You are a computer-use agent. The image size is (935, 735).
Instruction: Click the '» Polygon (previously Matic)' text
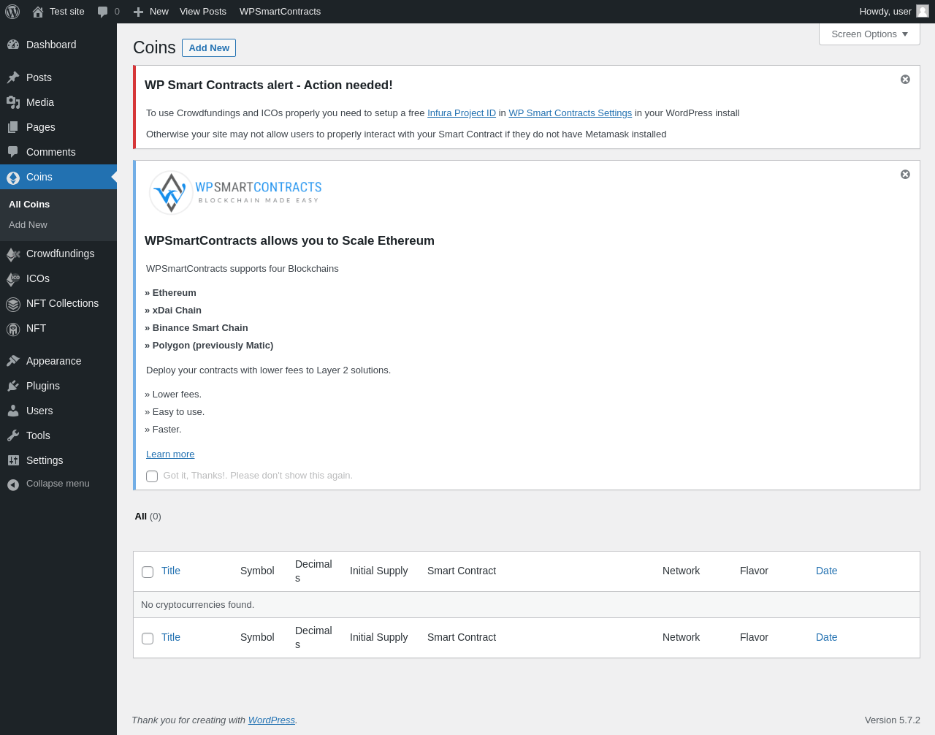(x=209, y=345)
